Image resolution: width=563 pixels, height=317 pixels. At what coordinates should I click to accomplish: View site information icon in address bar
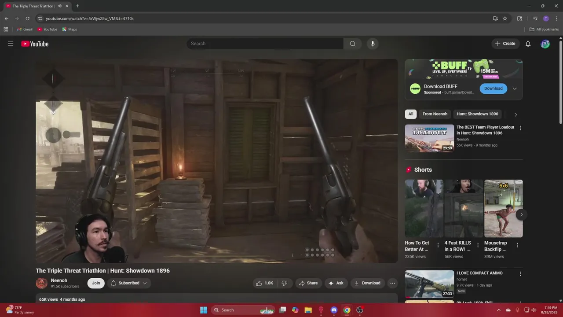pyautogui.click(x=40, y=18)
